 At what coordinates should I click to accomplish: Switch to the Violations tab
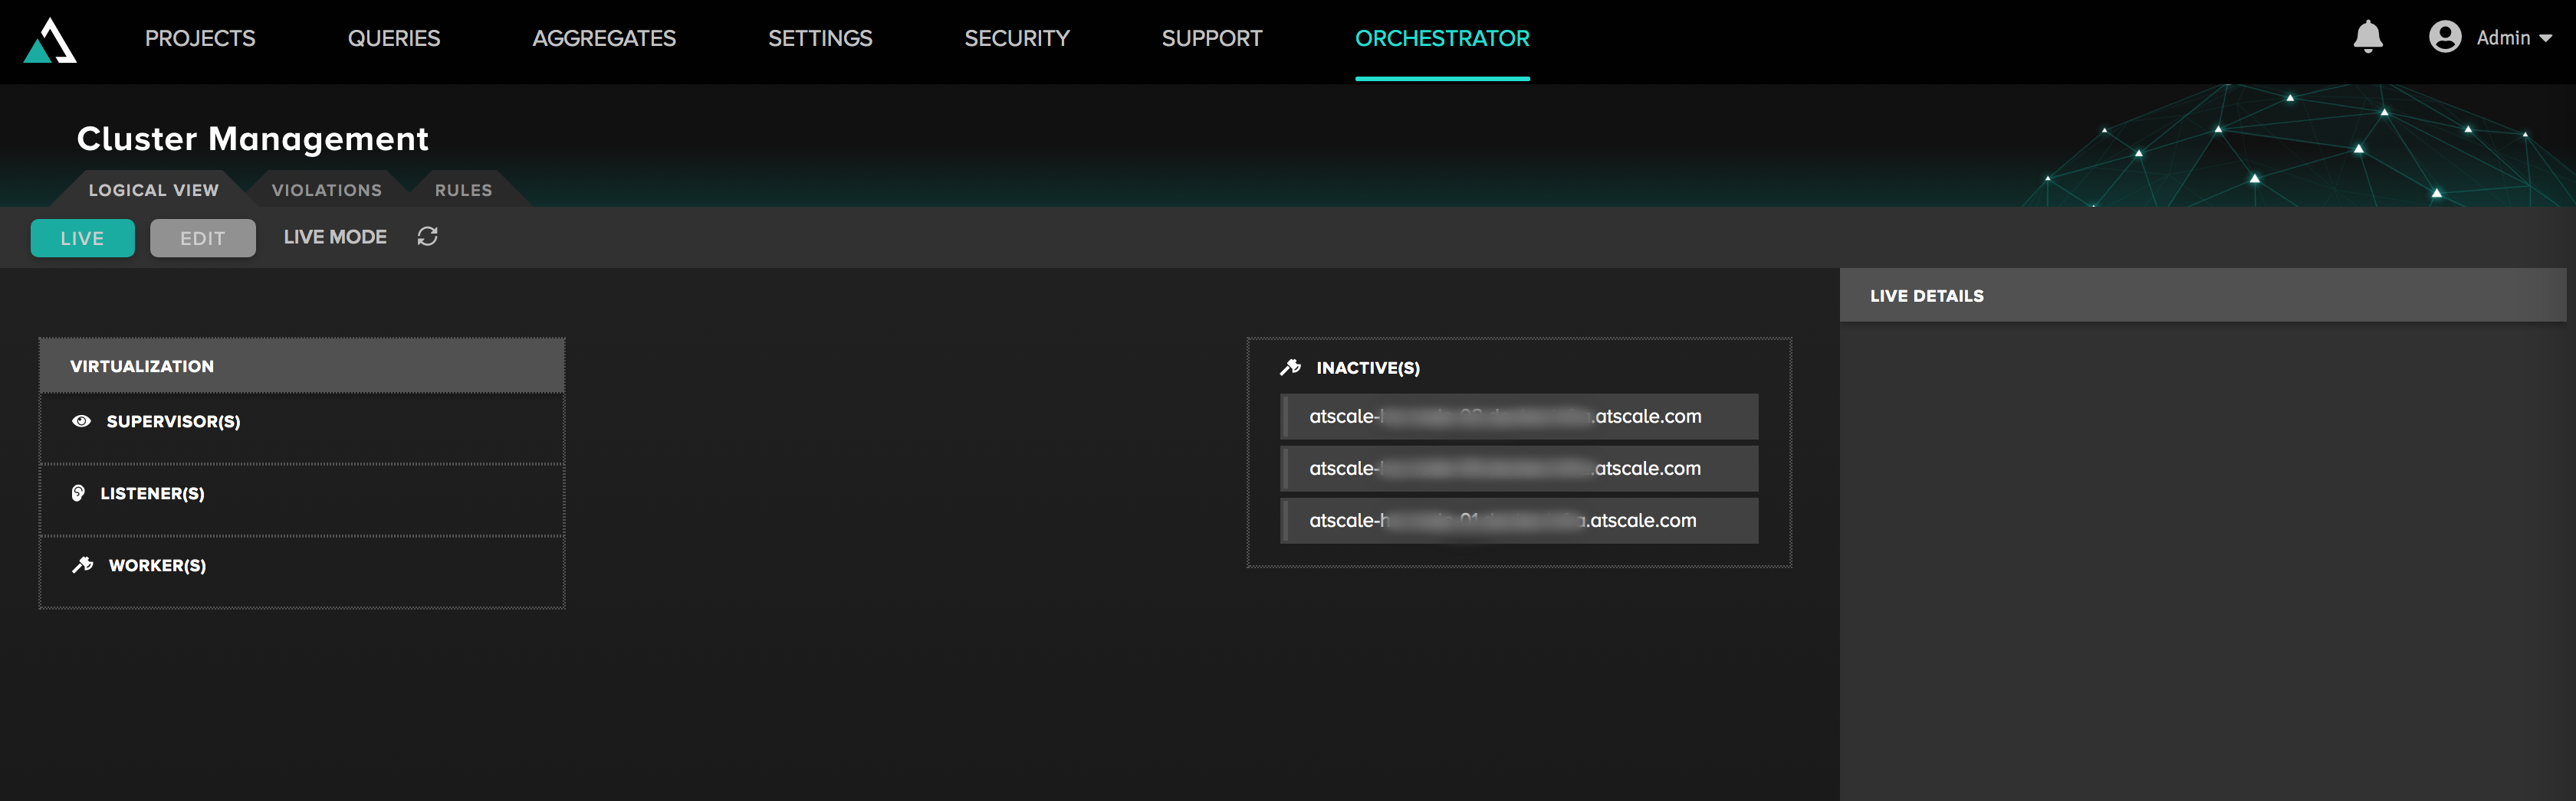[327, 190]
